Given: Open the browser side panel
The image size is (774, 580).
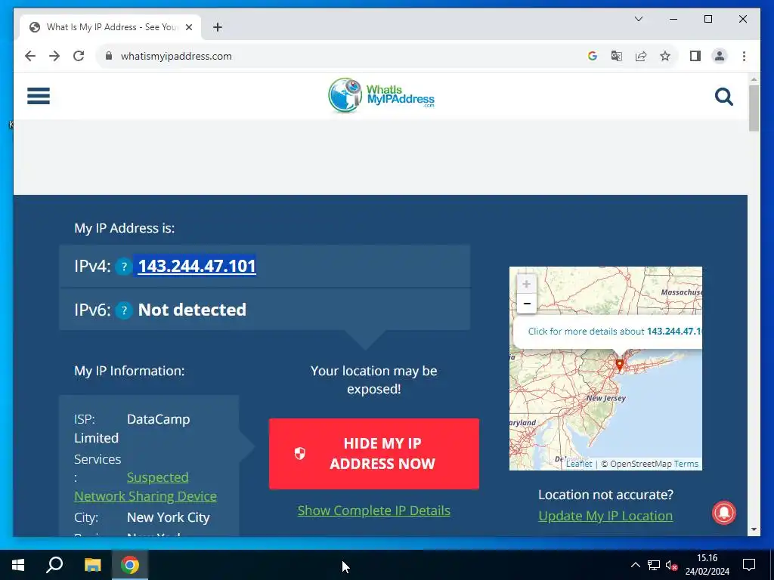Looking at the screenshot, I should [695, 56].
